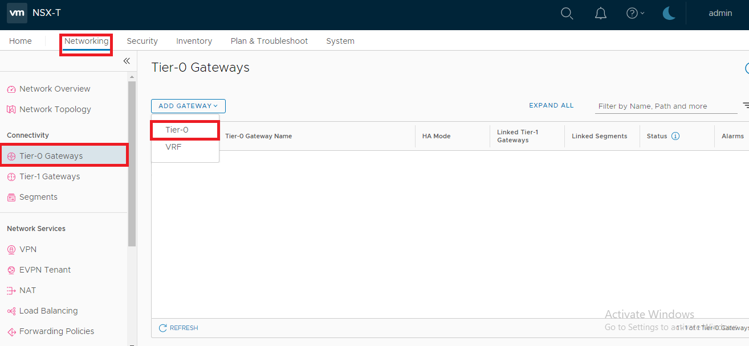Screen dimensions: 749x346
Task: Switch to the Security tab
Action: (x=142, y=41)
